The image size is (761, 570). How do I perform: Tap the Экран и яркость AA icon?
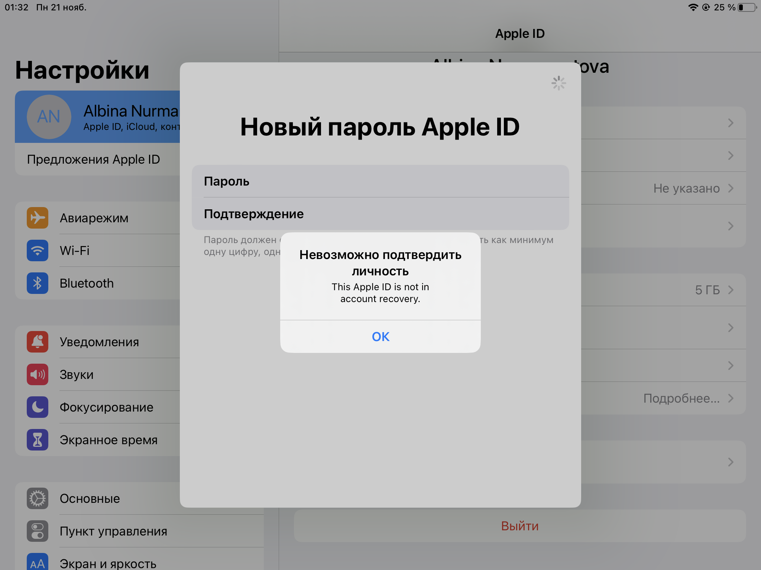[x=38, y=562]
